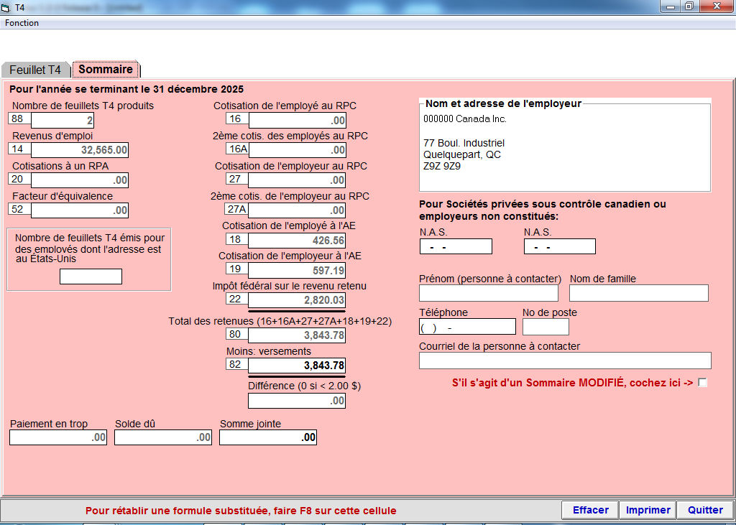Click the Effacer button
The height and width of the screenshot is (525, 736).
point(590,510)
